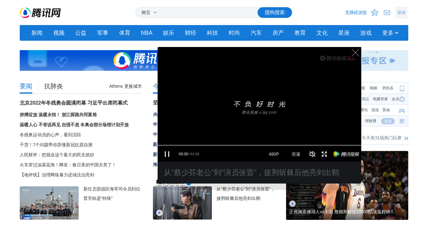Open 公益 in navigation bar
The width and height of the screenshot is (428, 228).
pos(81,33)
